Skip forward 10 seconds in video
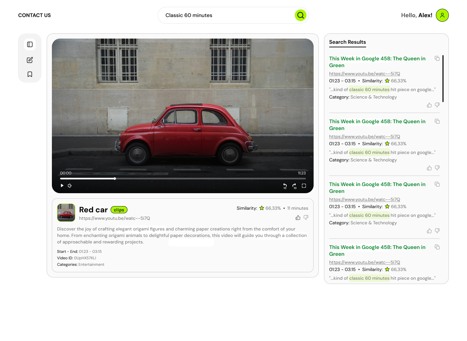467x341 pixels. [294, 186]
